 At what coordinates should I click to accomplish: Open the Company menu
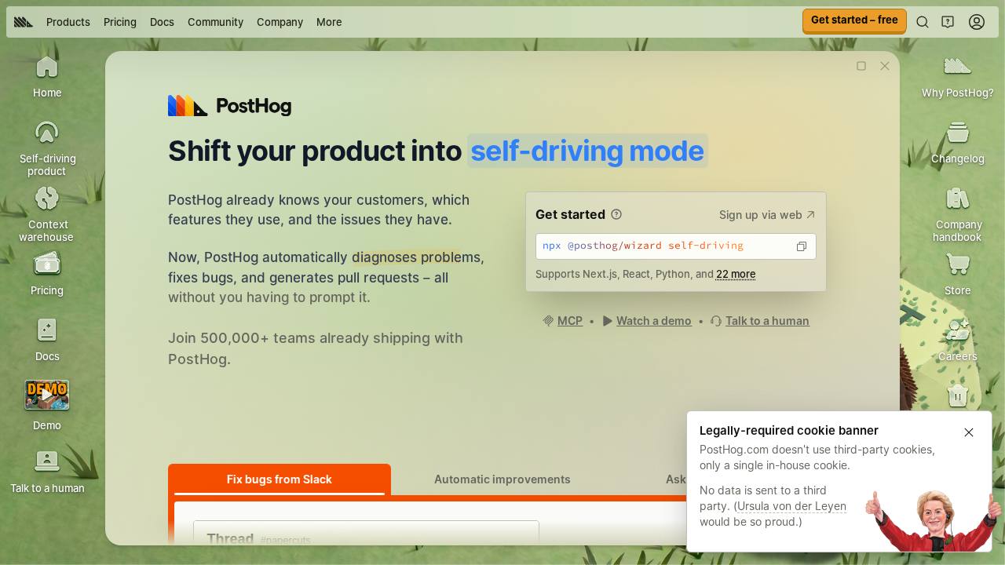(x=280, y=22)
